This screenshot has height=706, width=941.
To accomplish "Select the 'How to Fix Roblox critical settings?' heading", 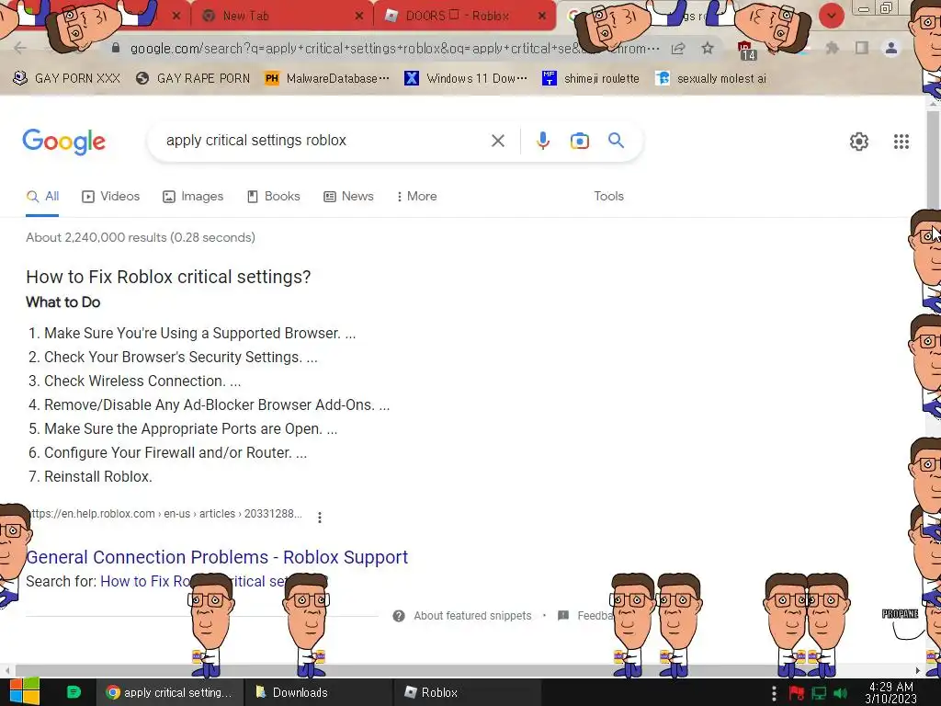I will [169, 277].
